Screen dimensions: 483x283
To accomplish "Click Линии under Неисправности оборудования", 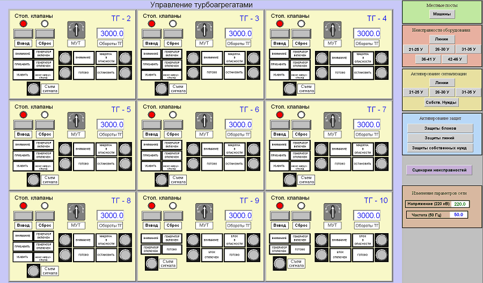I will tap(442, 39).
